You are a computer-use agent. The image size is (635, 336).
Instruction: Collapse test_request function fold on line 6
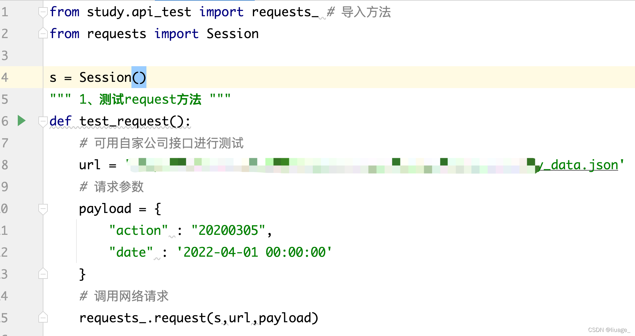coord(43,121)
